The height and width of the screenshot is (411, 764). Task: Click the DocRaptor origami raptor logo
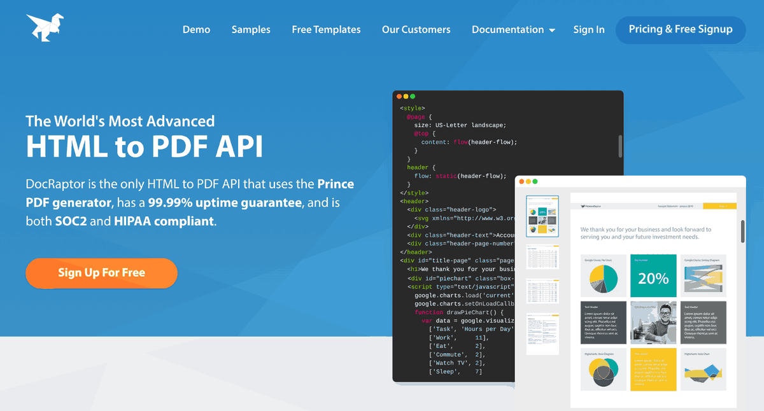click(x=45, y=28)
